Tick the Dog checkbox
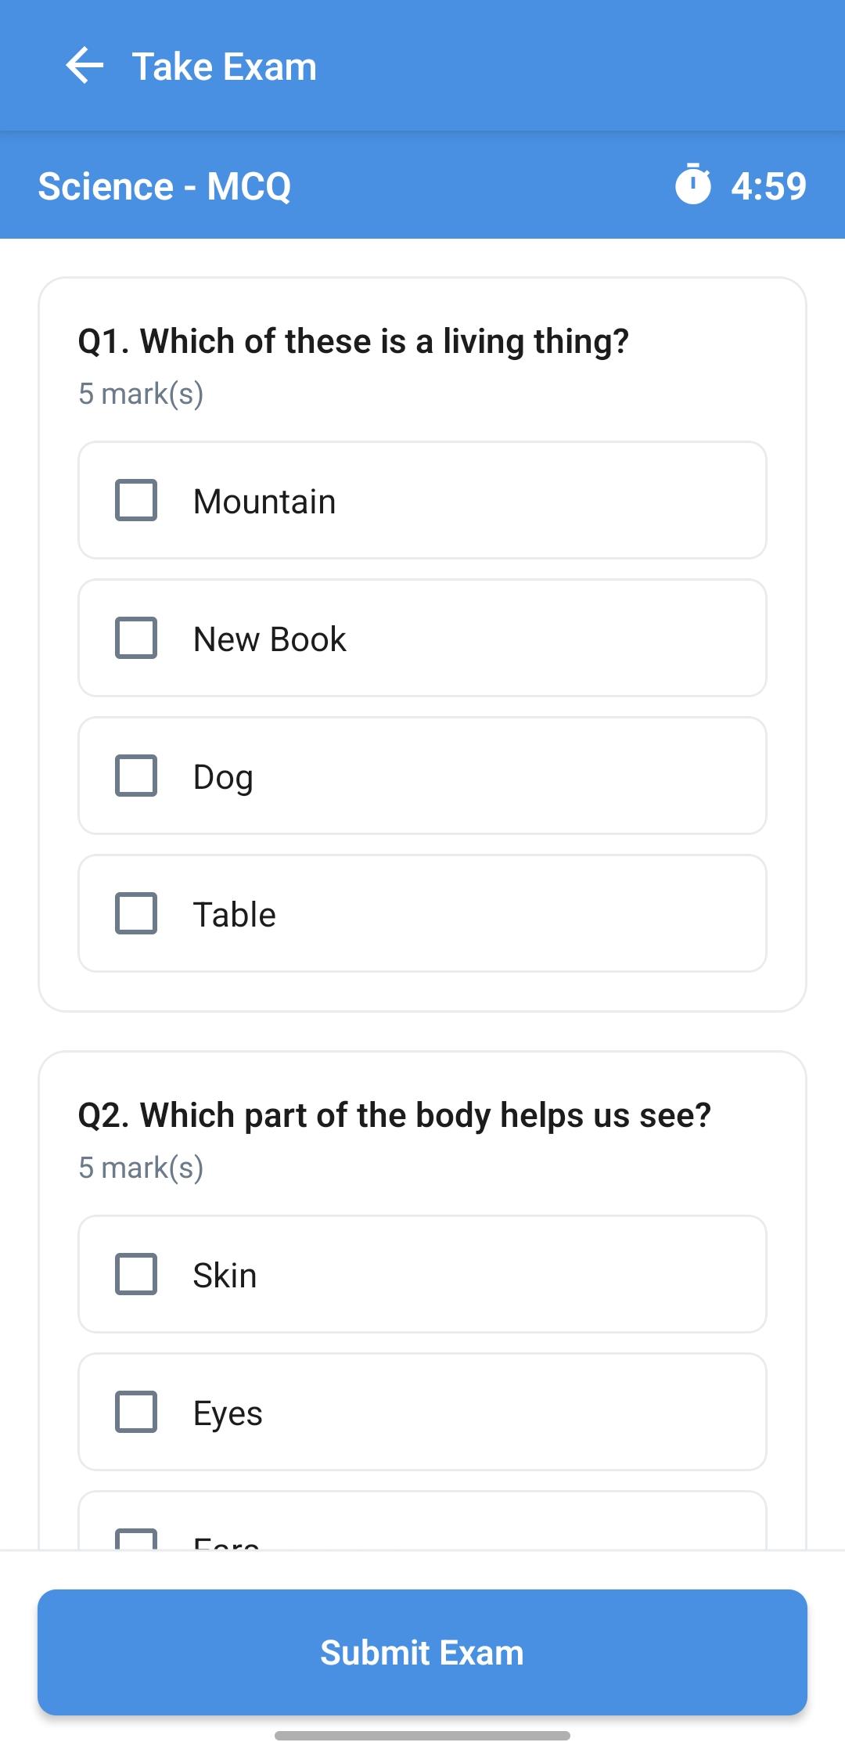 pos(136,776)
